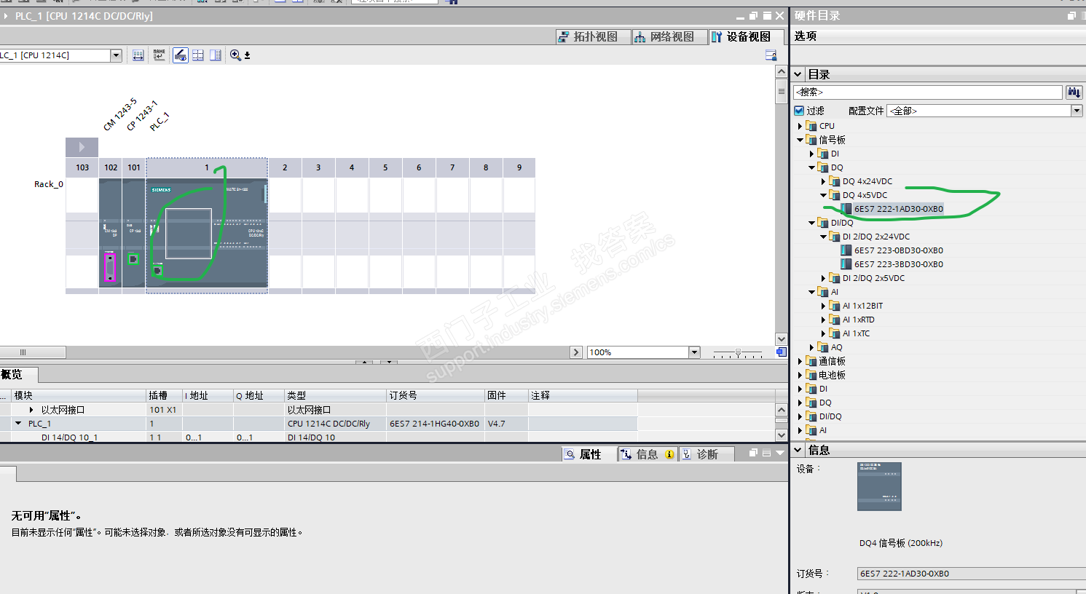Toggle the 过滤 filter checkbox
The image size is (1086, 594).
pyautogui.click(x=799, y=111)
